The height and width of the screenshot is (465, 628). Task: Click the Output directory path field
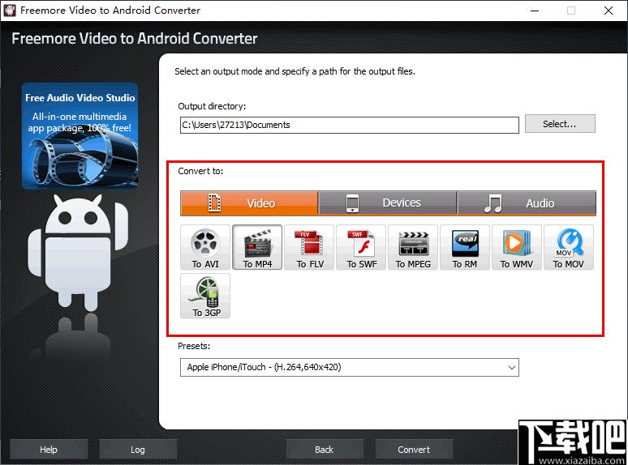click(x=349, y=125)
